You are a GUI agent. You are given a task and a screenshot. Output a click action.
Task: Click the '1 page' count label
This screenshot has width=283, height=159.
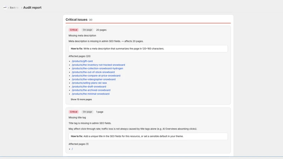[100, 112]
